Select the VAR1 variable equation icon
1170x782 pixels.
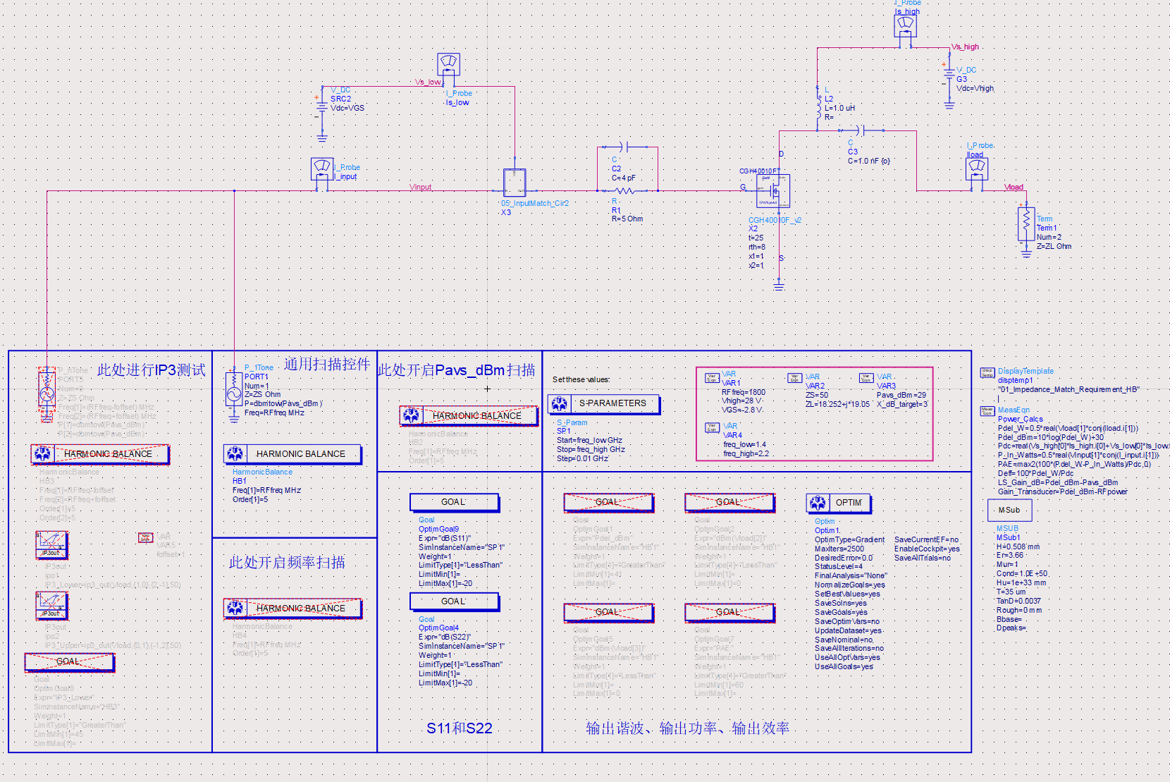pyautogui.click(x=712, y=378)
